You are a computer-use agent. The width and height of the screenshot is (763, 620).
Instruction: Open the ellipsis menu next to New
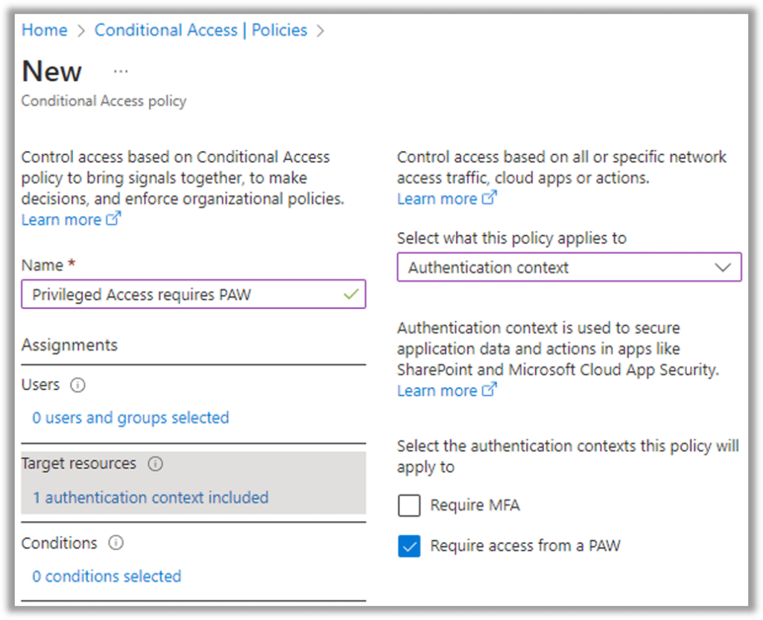[121, 71]
